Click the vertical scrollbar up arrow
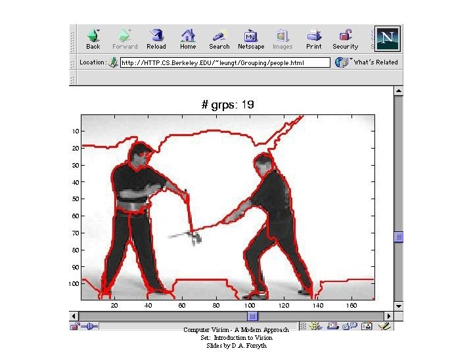The image size is (473, 355). point(399,91)
